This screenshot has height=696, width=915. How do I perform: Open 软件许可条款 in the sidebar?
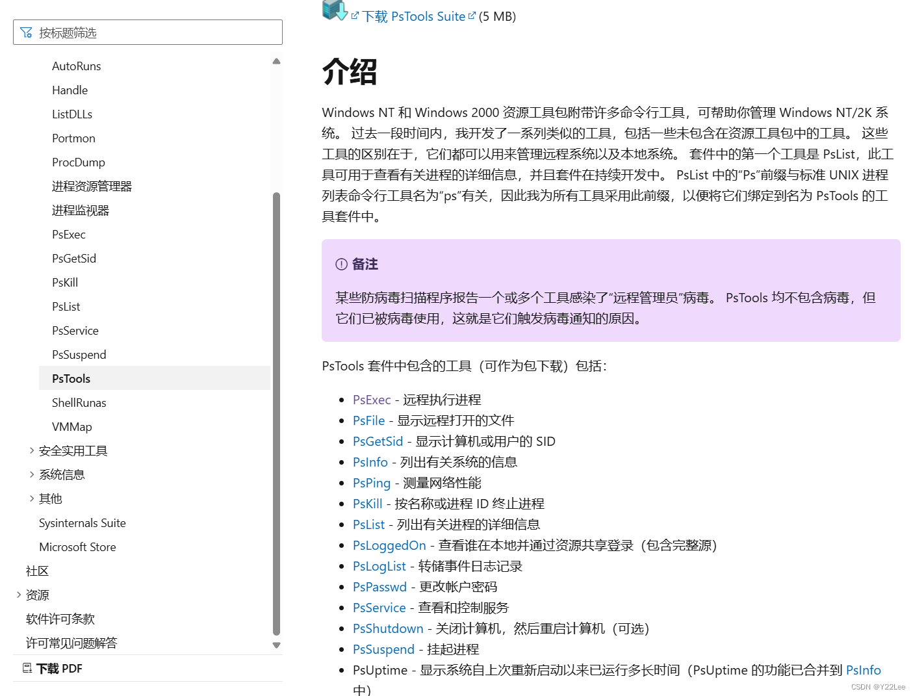[x=60, y=619]
